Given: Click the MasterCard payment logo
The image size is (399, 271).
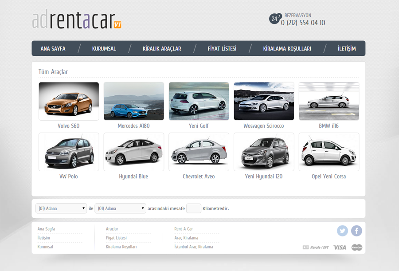Looking at the screenshot, I should (x=357, y=247).
